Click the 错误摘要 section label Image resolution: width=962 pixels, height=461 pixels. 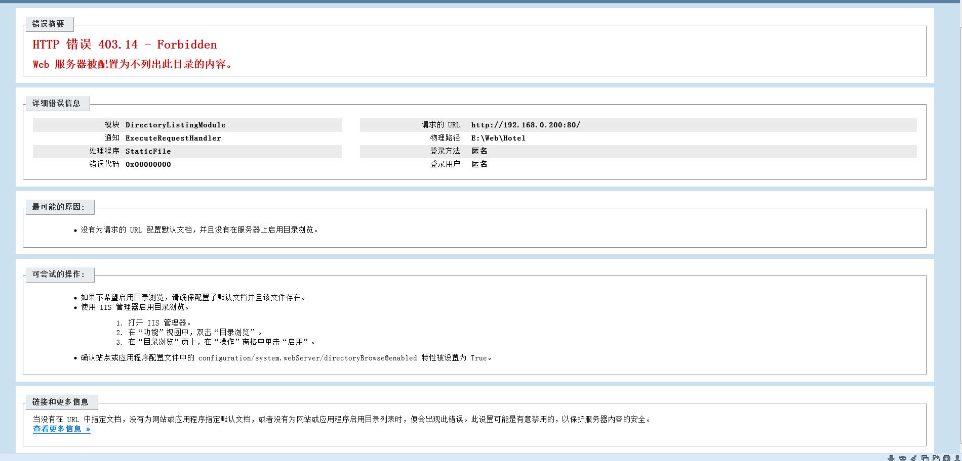point(49,24)
